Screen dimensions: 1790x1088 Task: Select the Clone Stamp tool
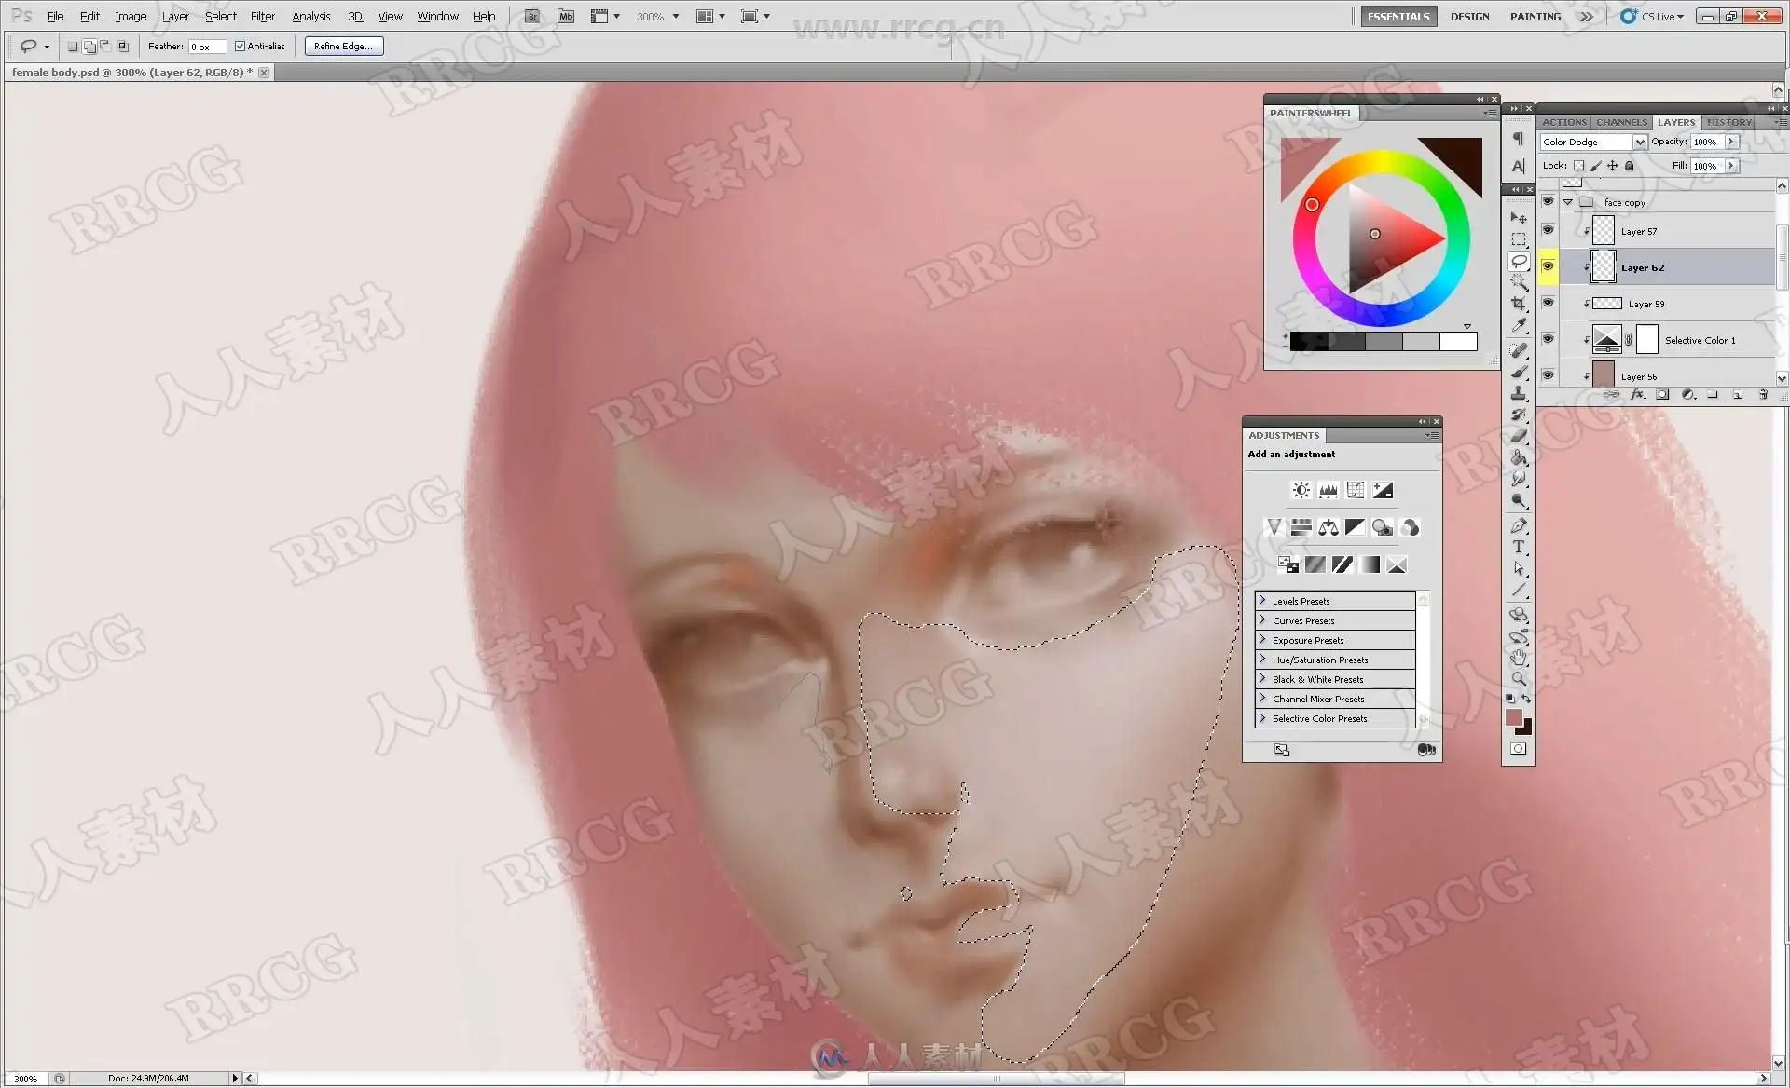point(1519,393)
